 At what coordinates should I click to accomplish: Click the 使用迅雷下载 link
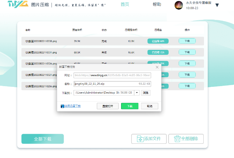(73, 106)
